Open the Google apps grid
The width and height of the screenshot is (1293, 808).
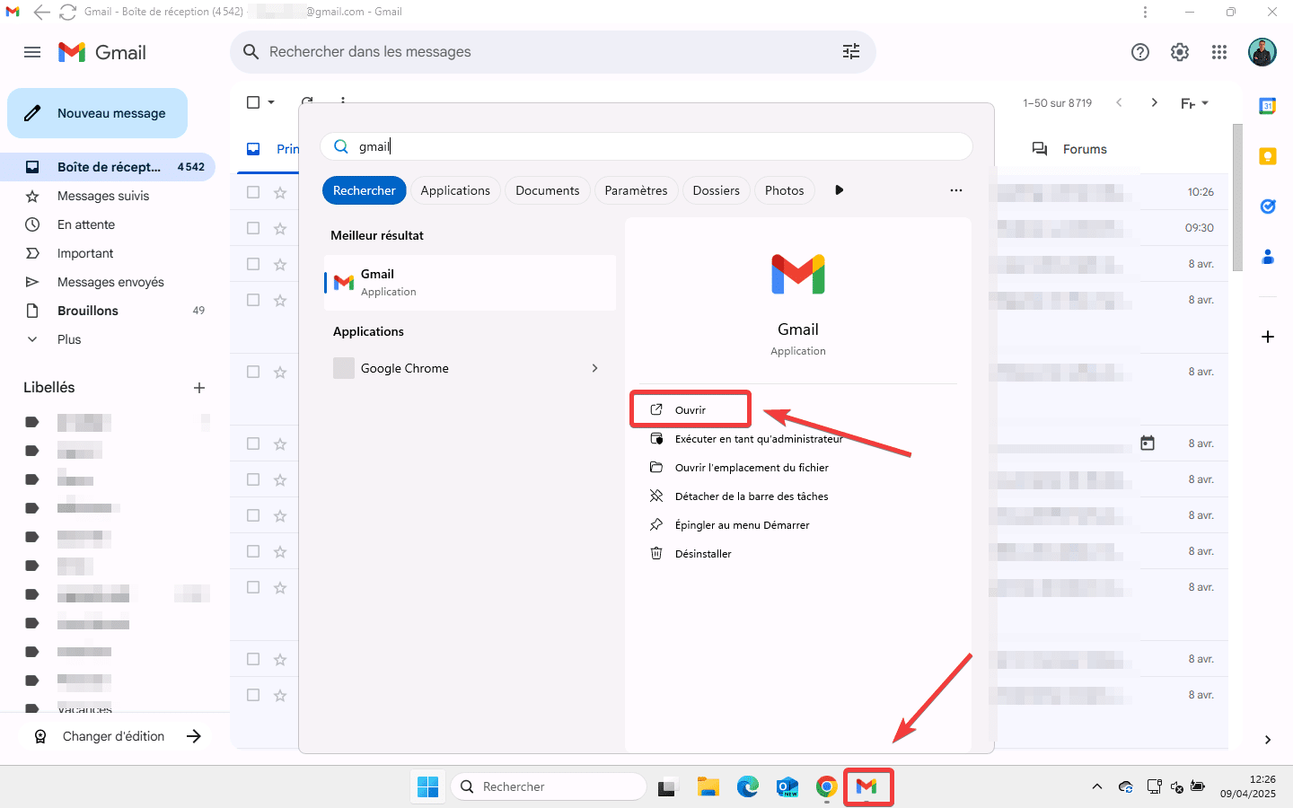(1219, 52)
